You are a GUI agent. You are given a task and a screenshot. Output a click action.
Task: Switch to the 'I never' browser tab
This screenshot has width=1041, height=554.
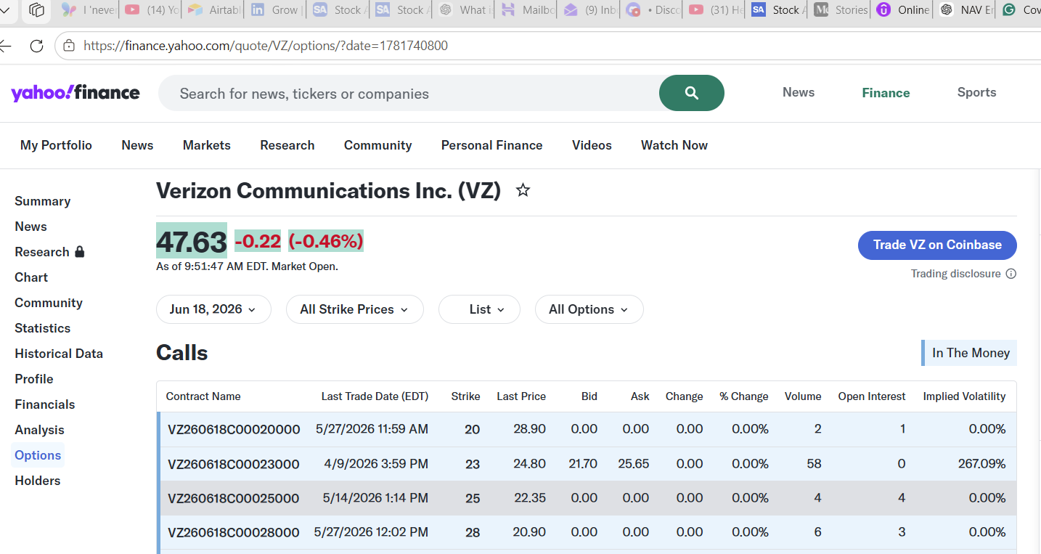[89, 10]
